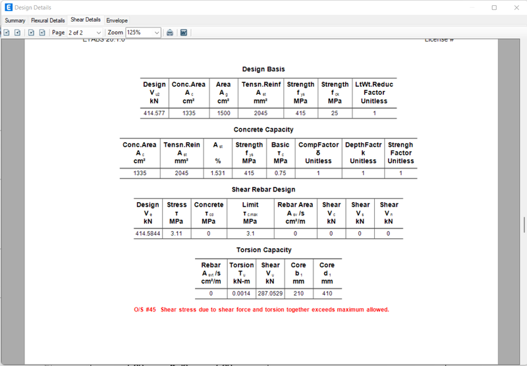Select the 0.0014 torsion value
527x366 pixels.
click(241, 294)
